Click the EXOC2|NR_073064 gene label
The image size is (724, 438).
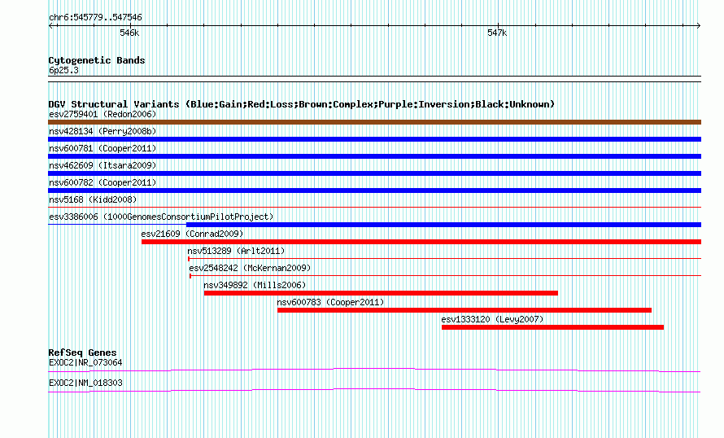pos(85,362)
